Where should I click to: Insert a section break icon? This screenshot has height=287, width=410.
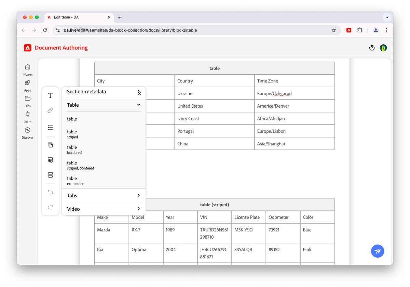pos(50,175)
